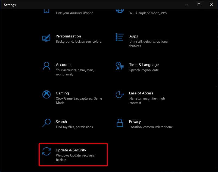Click the Search magnifying glass icon
This screenshot has width=218, height=172.
coord(46,123)
